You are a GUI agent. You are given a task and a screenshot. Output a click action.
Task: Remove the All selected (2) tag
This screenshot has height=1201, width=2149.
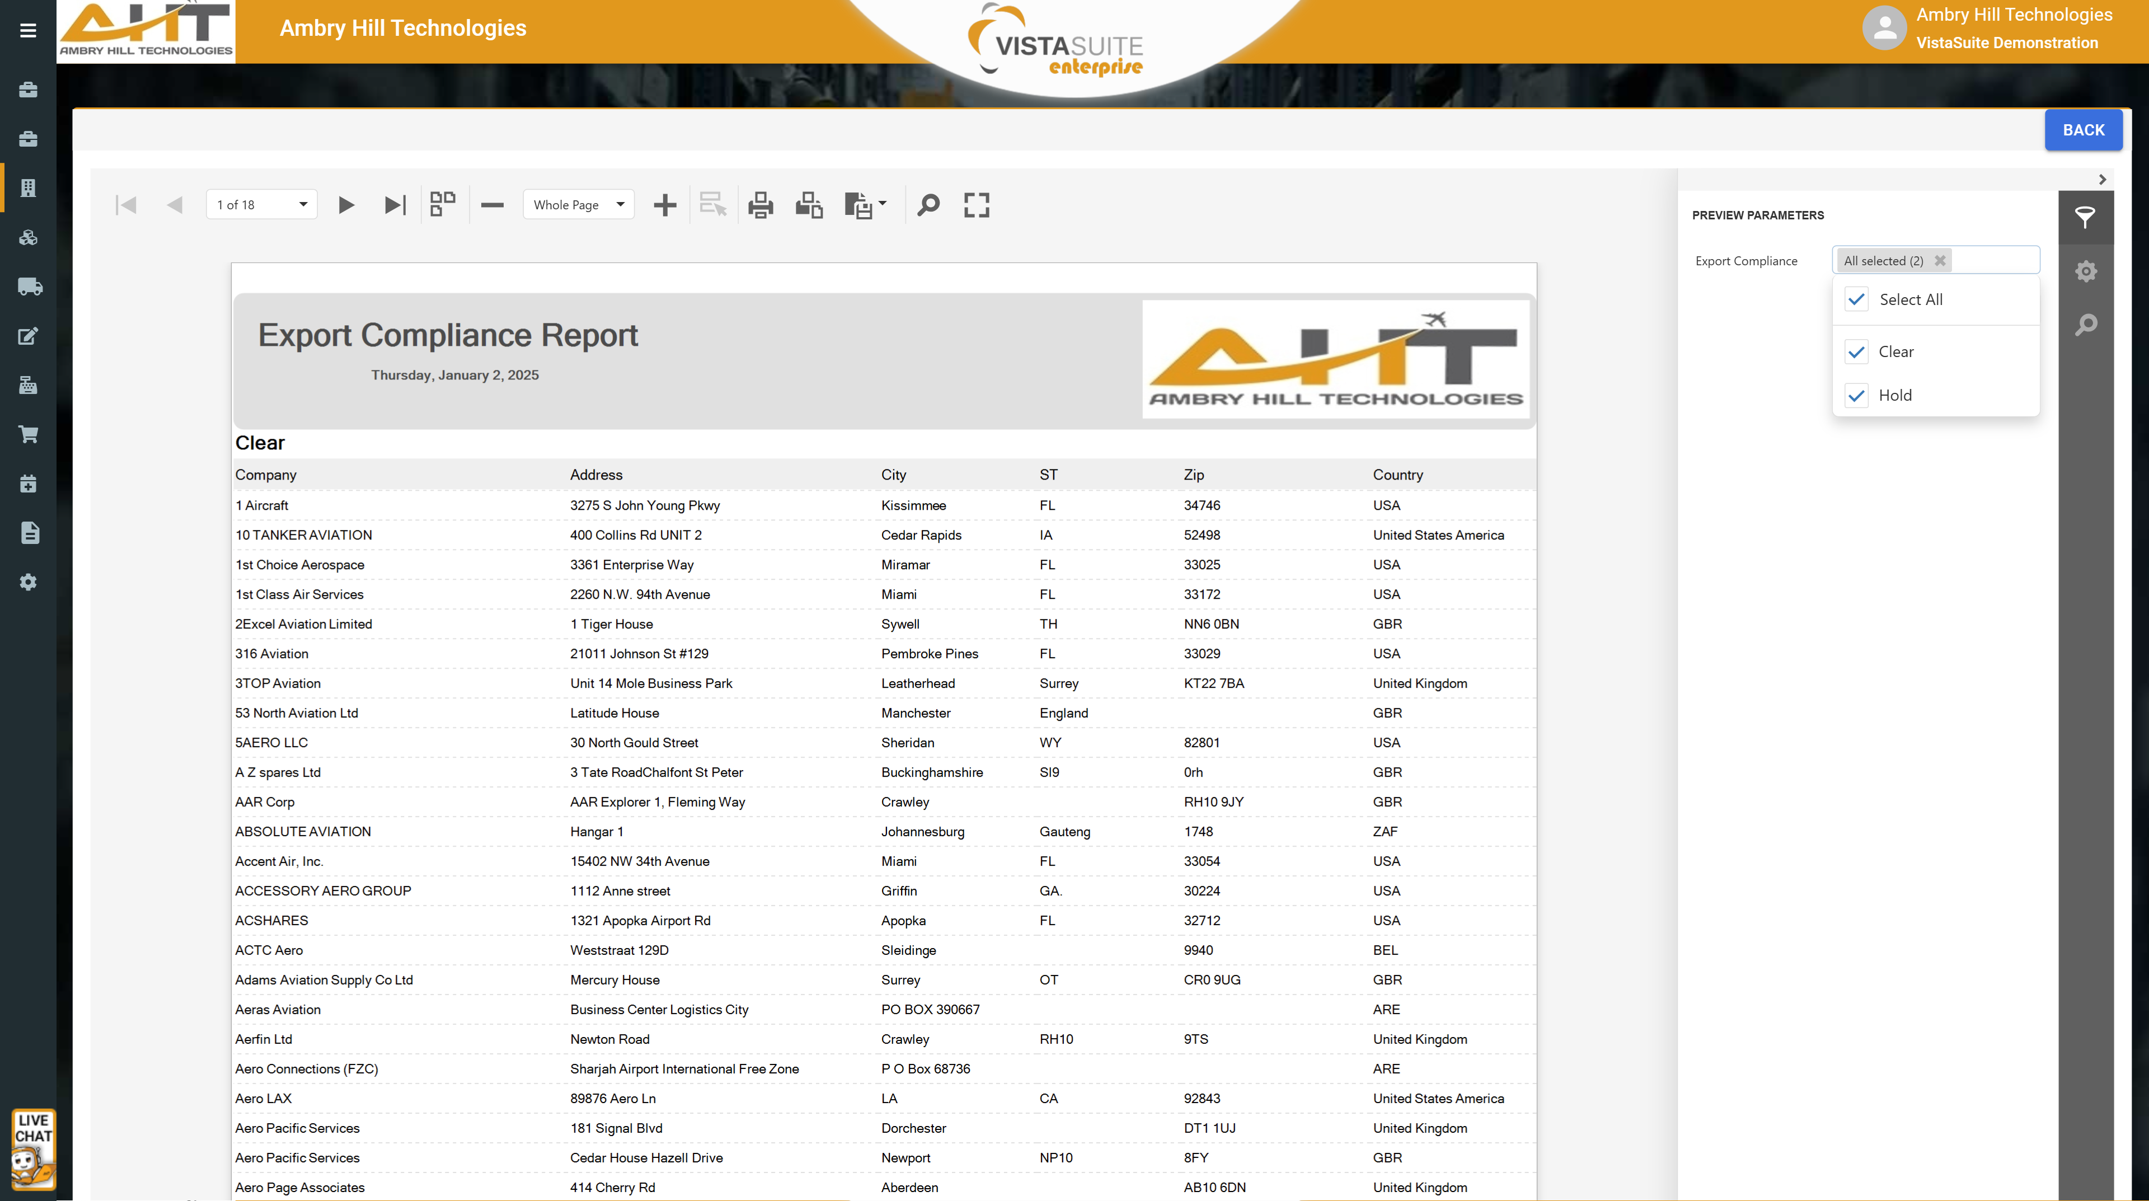pyautogui.click(x=1940, y=261)
